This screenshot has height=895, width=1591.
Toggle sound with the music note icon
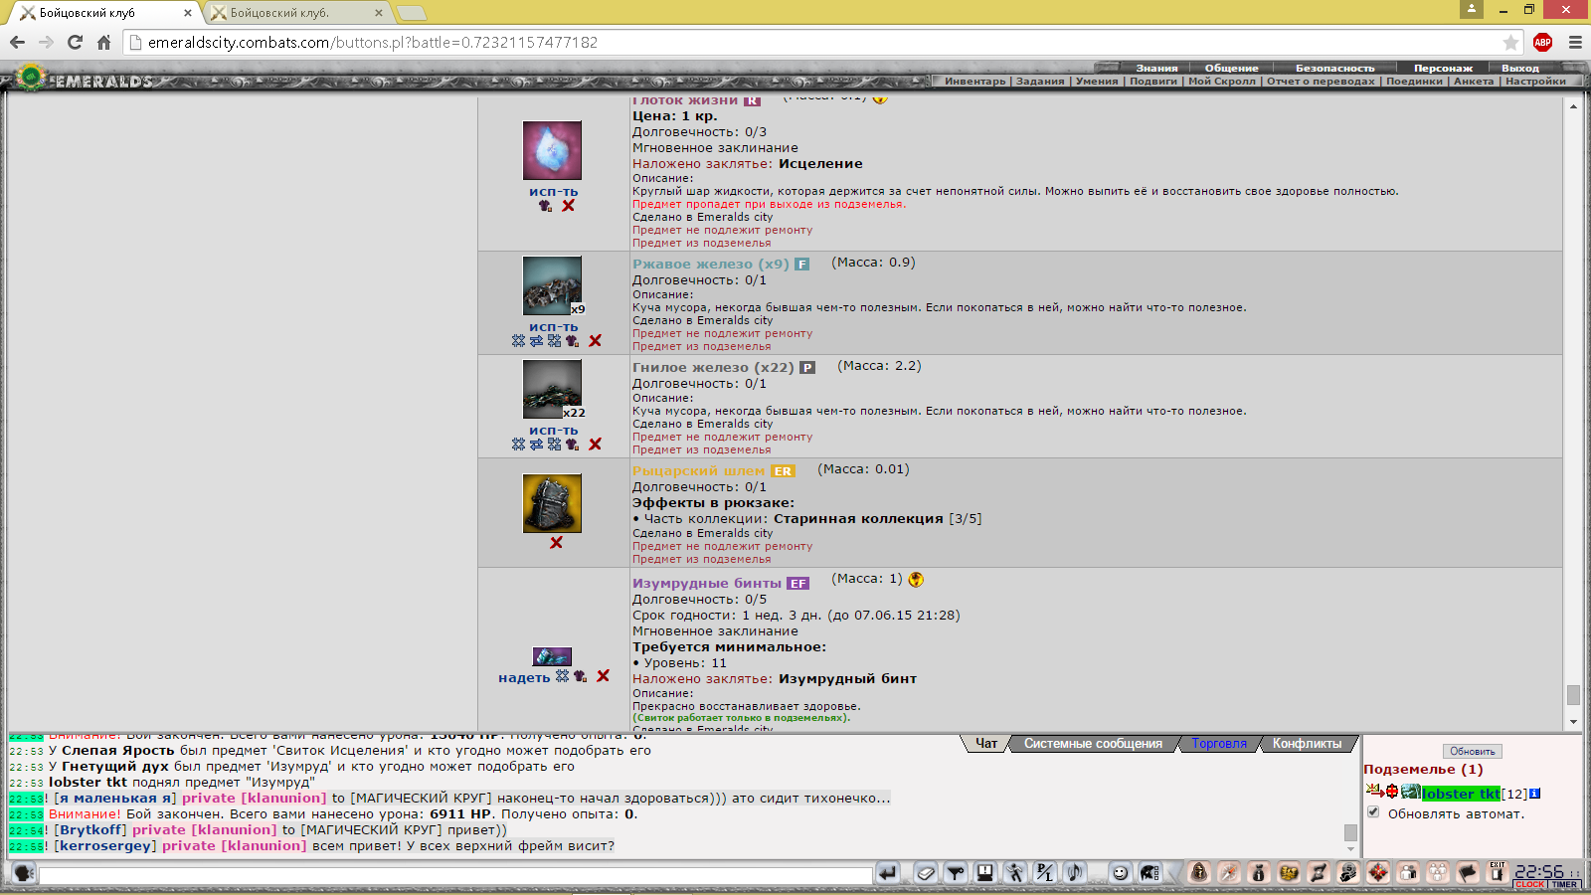(x=1075, y=873)
